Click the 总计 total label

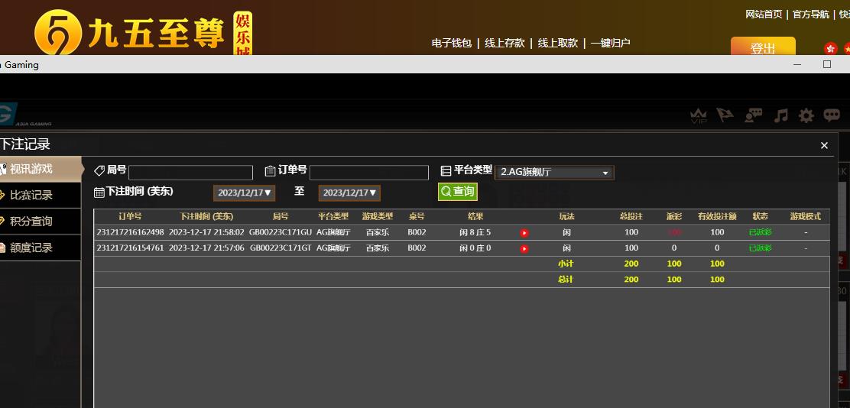point(566,280)
